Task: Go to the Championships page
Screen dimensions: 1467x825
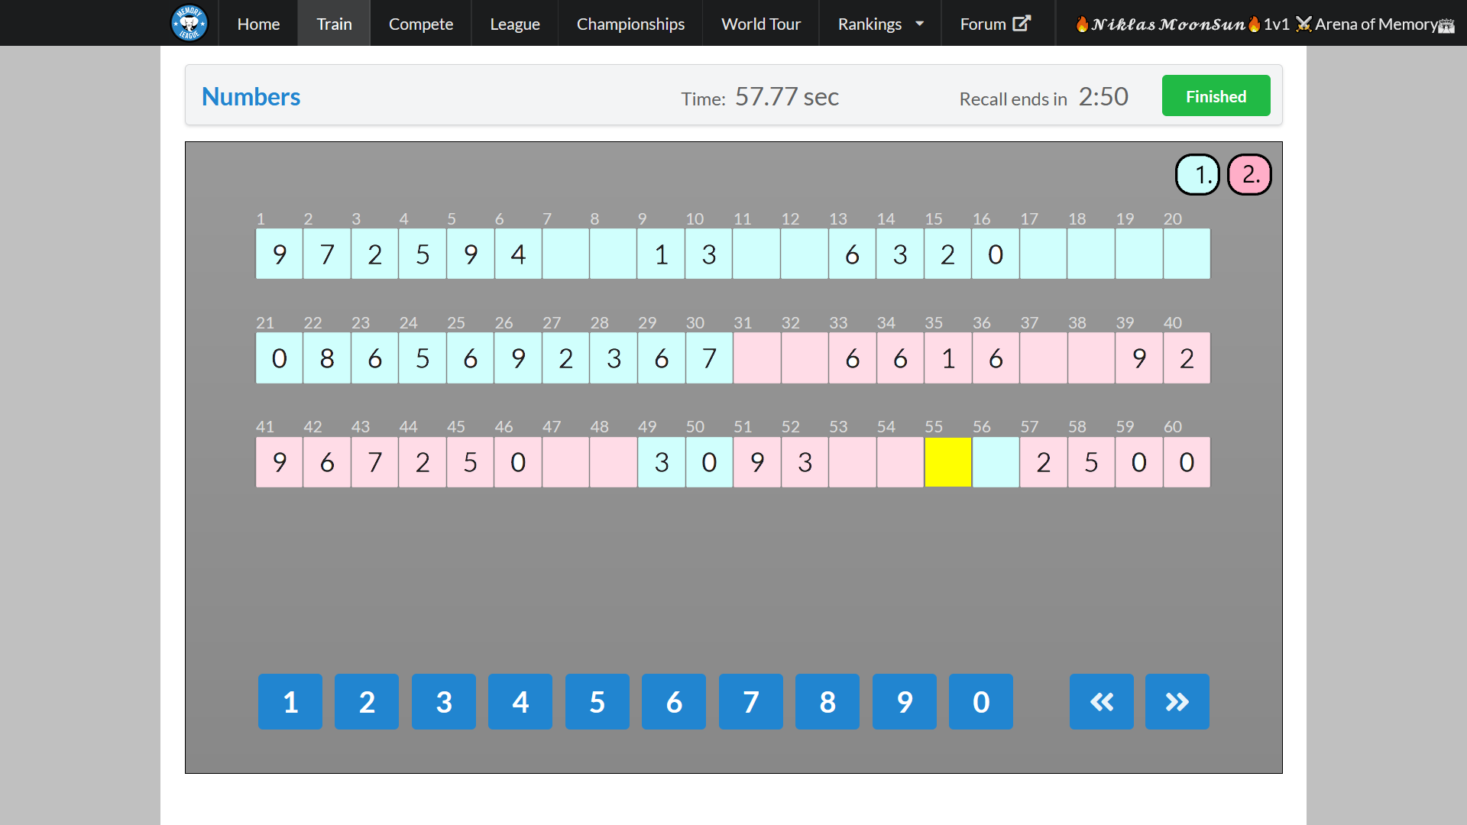Action: [630, 24]
